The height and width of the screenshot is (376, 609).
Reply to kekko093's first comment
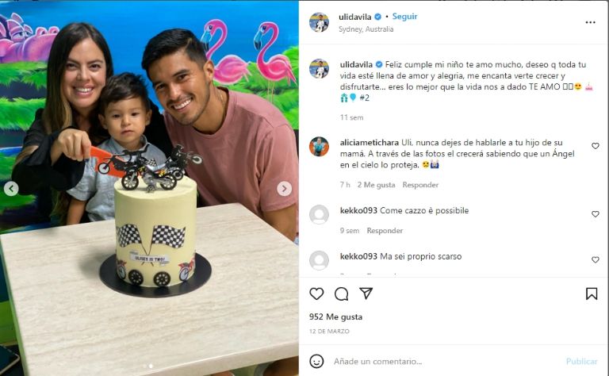385,231
